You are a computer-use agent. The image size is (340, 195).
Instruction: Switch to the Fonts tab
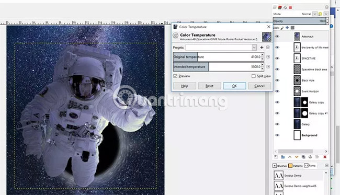point(310,166)
